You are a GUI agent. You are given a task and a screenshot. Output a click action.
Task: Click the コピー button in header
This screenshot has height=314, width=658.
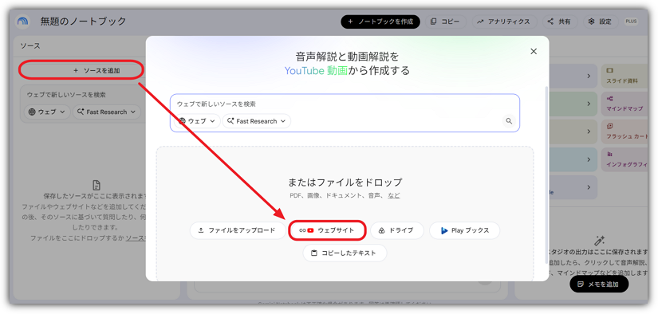pyautogui.click(x=446, y=22)
